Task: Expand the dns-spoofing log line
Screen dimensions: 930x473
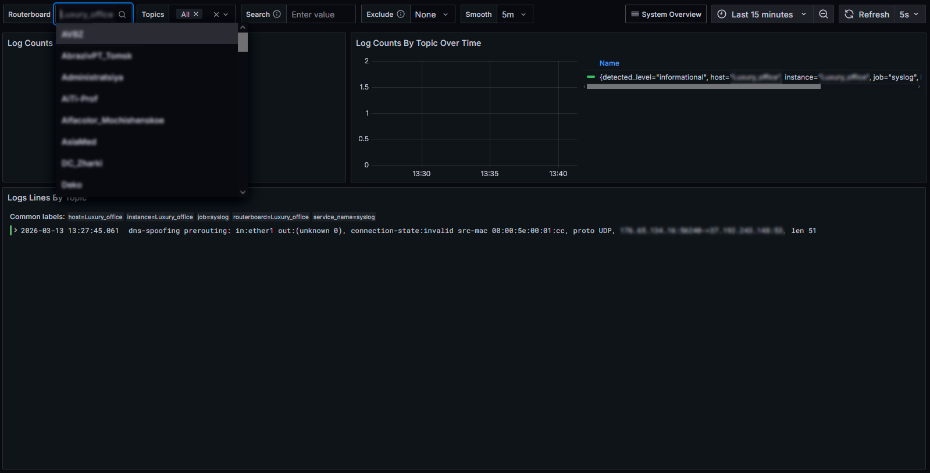Action: [x=16, y=231]
